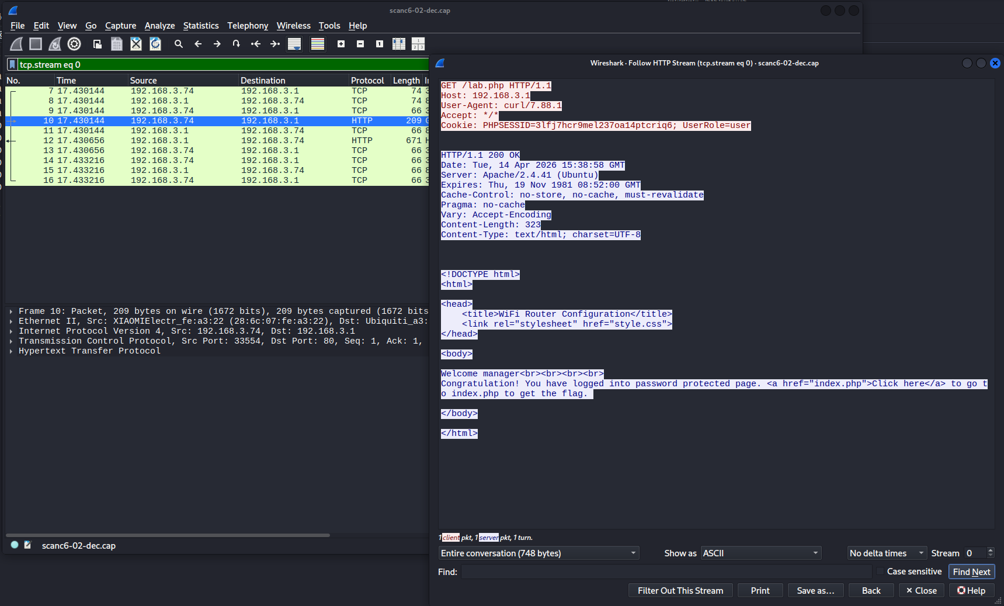Open the Telephony menu
Image resolution: width=1004 pixels, height=606 pixels.
(248, 26)
